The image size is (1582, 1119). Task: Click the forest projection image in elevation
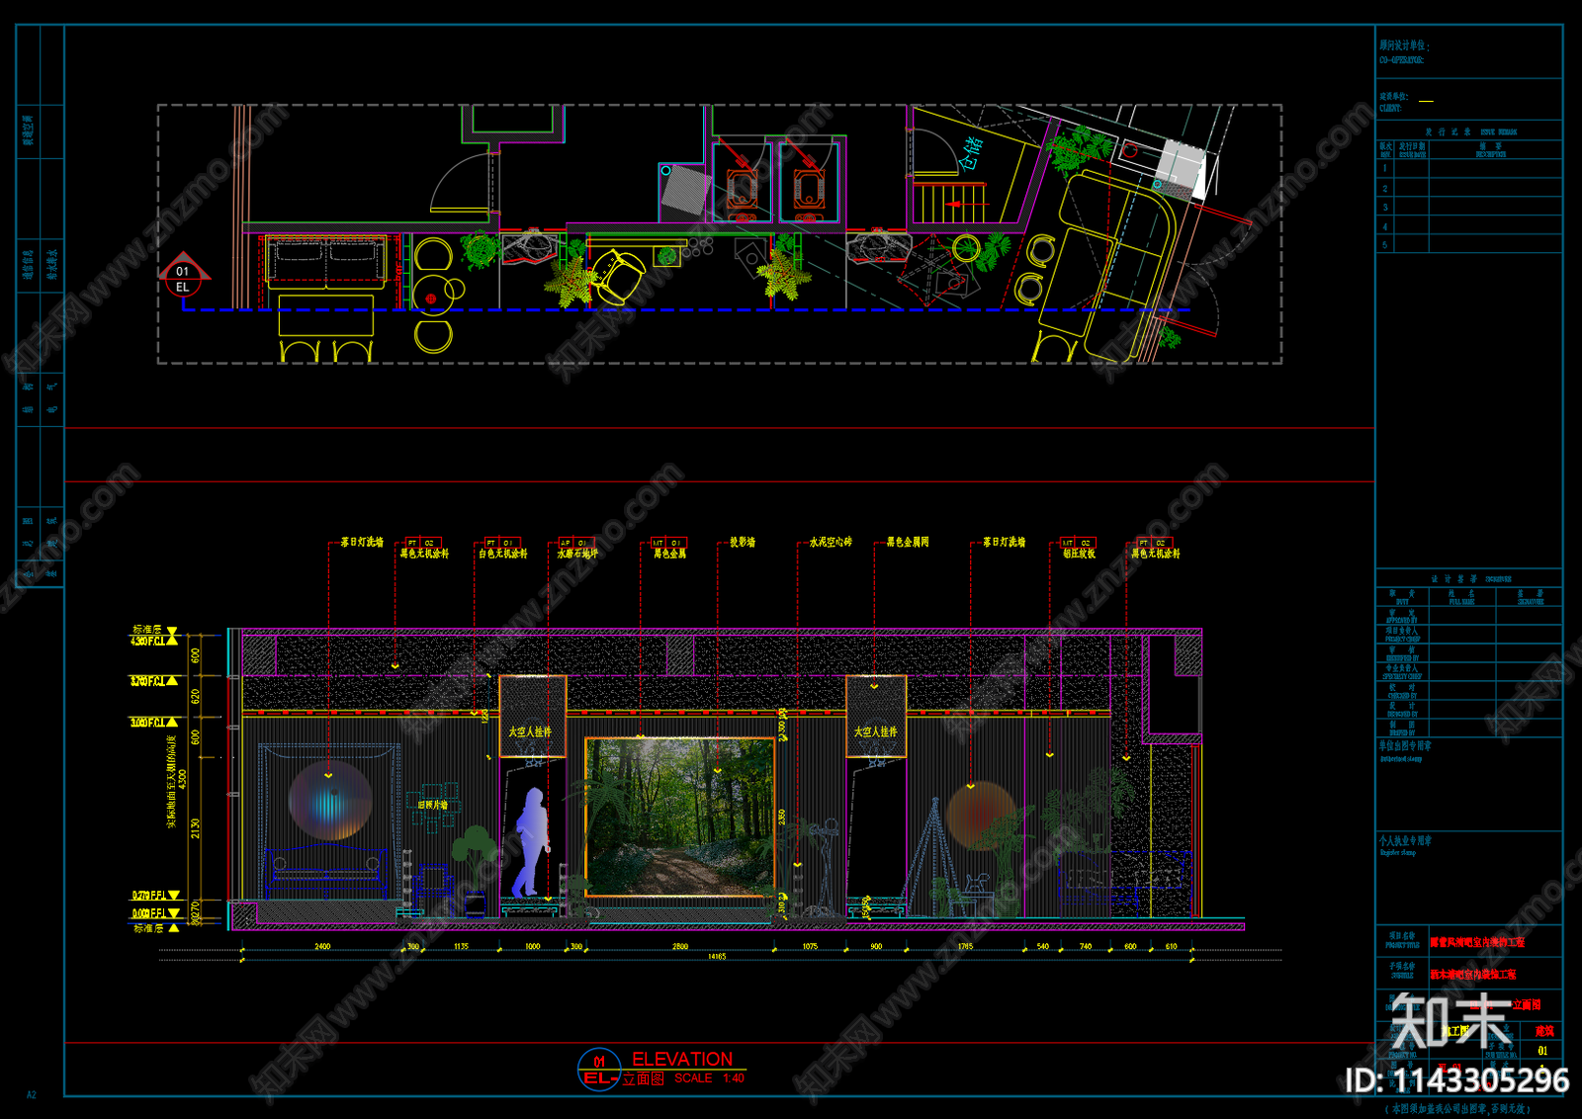680,817
